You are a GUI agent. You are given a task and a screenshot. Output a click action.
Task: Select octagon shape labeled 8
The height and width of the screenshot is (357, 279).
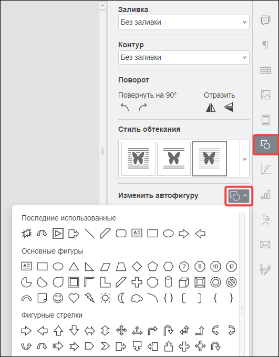tap(200, 266)
